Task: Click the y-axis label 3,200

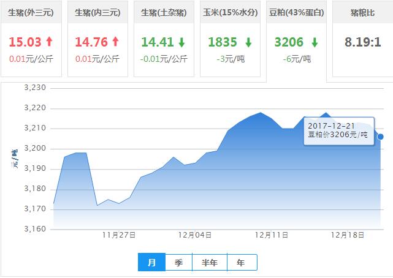Action: click(35, 148)
